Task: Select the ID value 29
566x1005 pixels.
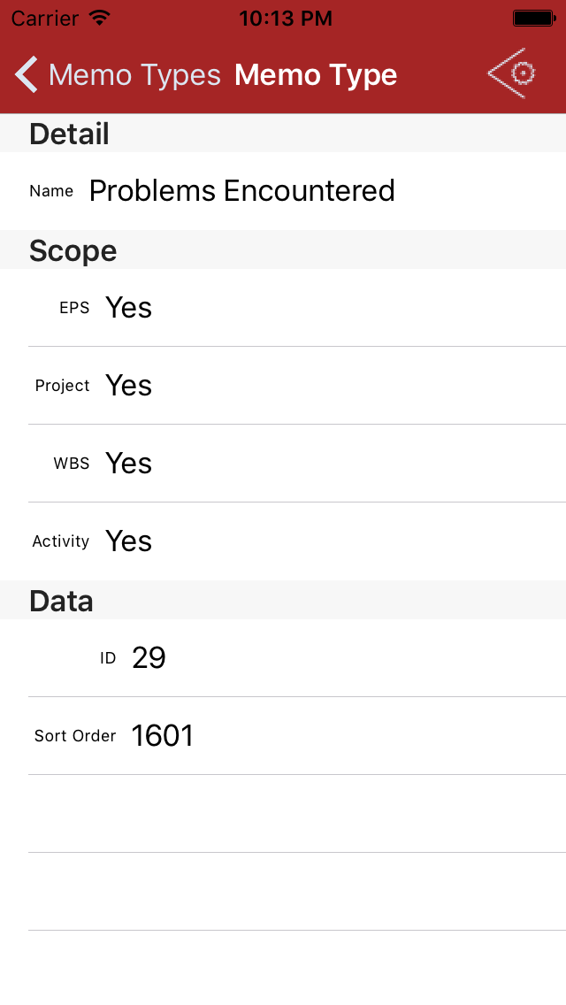Action: 149,658
